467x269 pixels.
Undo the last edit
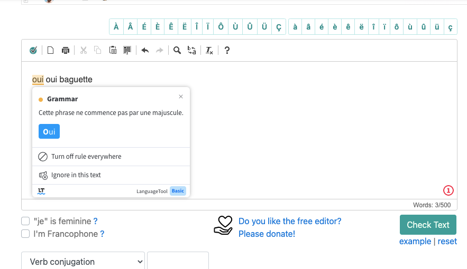tap(145, 51)
